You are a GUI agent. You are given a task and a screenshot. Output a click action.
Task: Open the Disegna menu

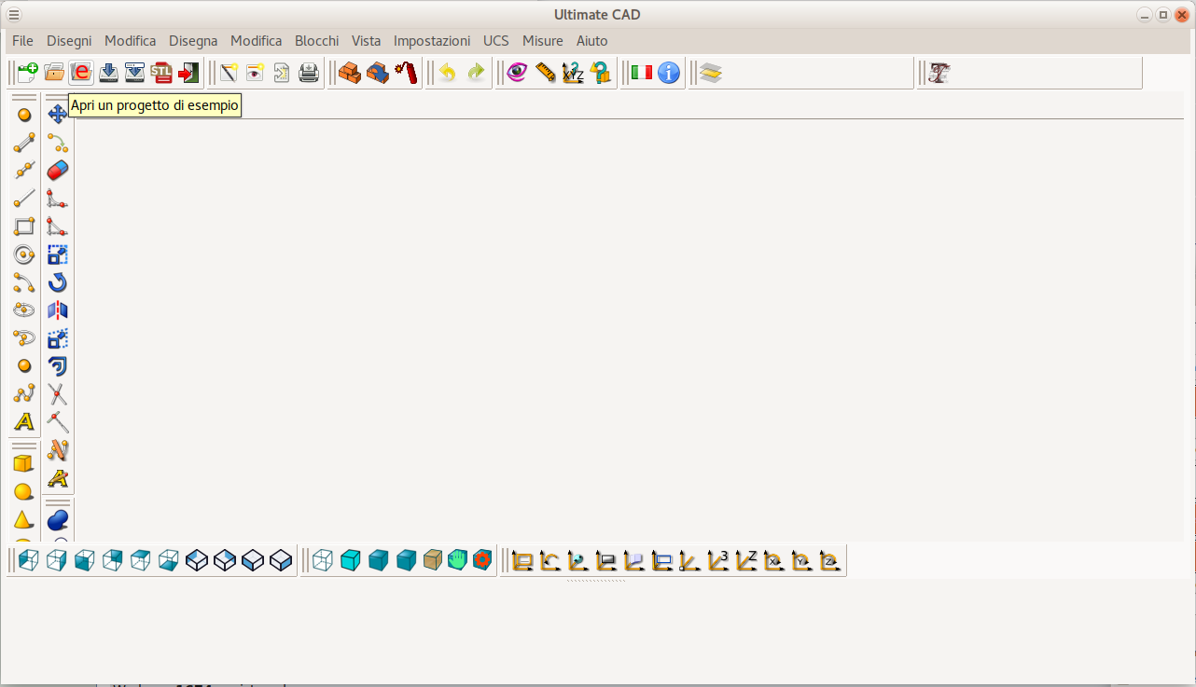coord(193,41)
